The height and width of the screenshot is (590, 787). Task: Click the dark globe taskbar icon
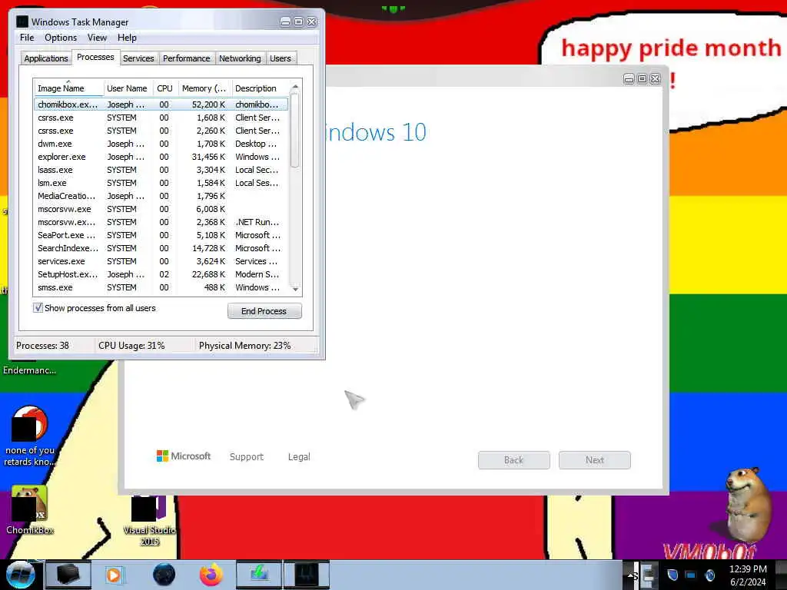coord(164,575)
